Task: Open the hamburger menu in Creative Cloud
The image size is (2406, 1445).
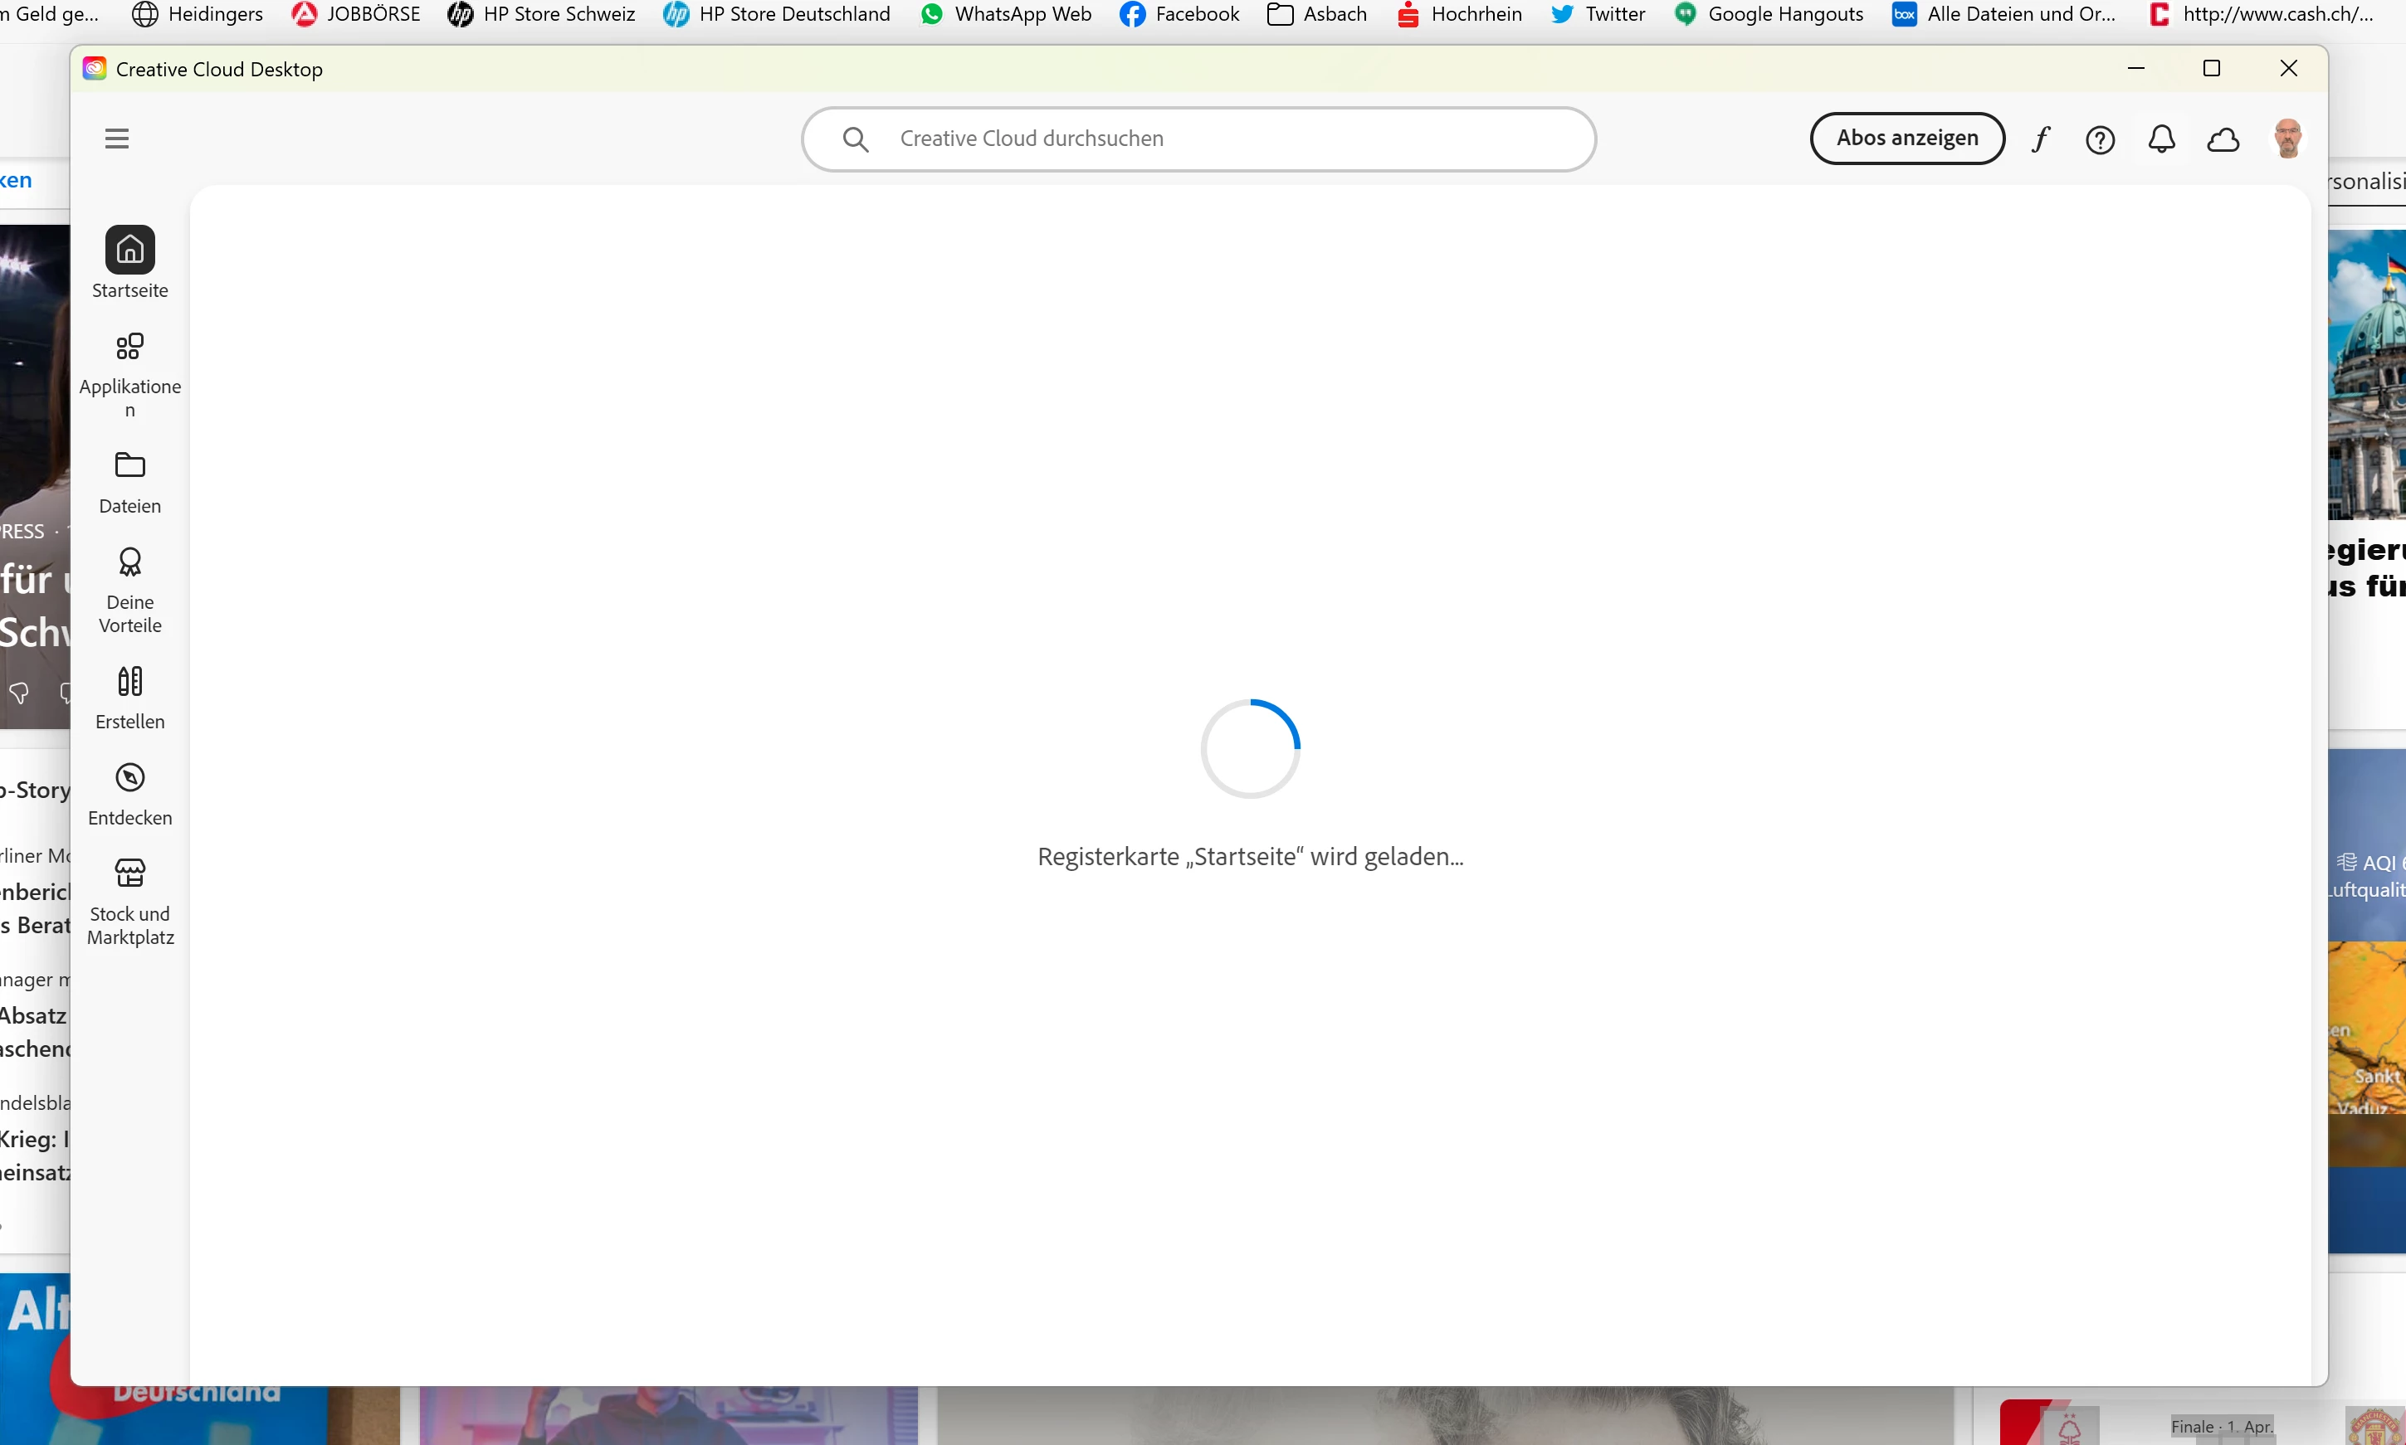Action: coord(117,139)
